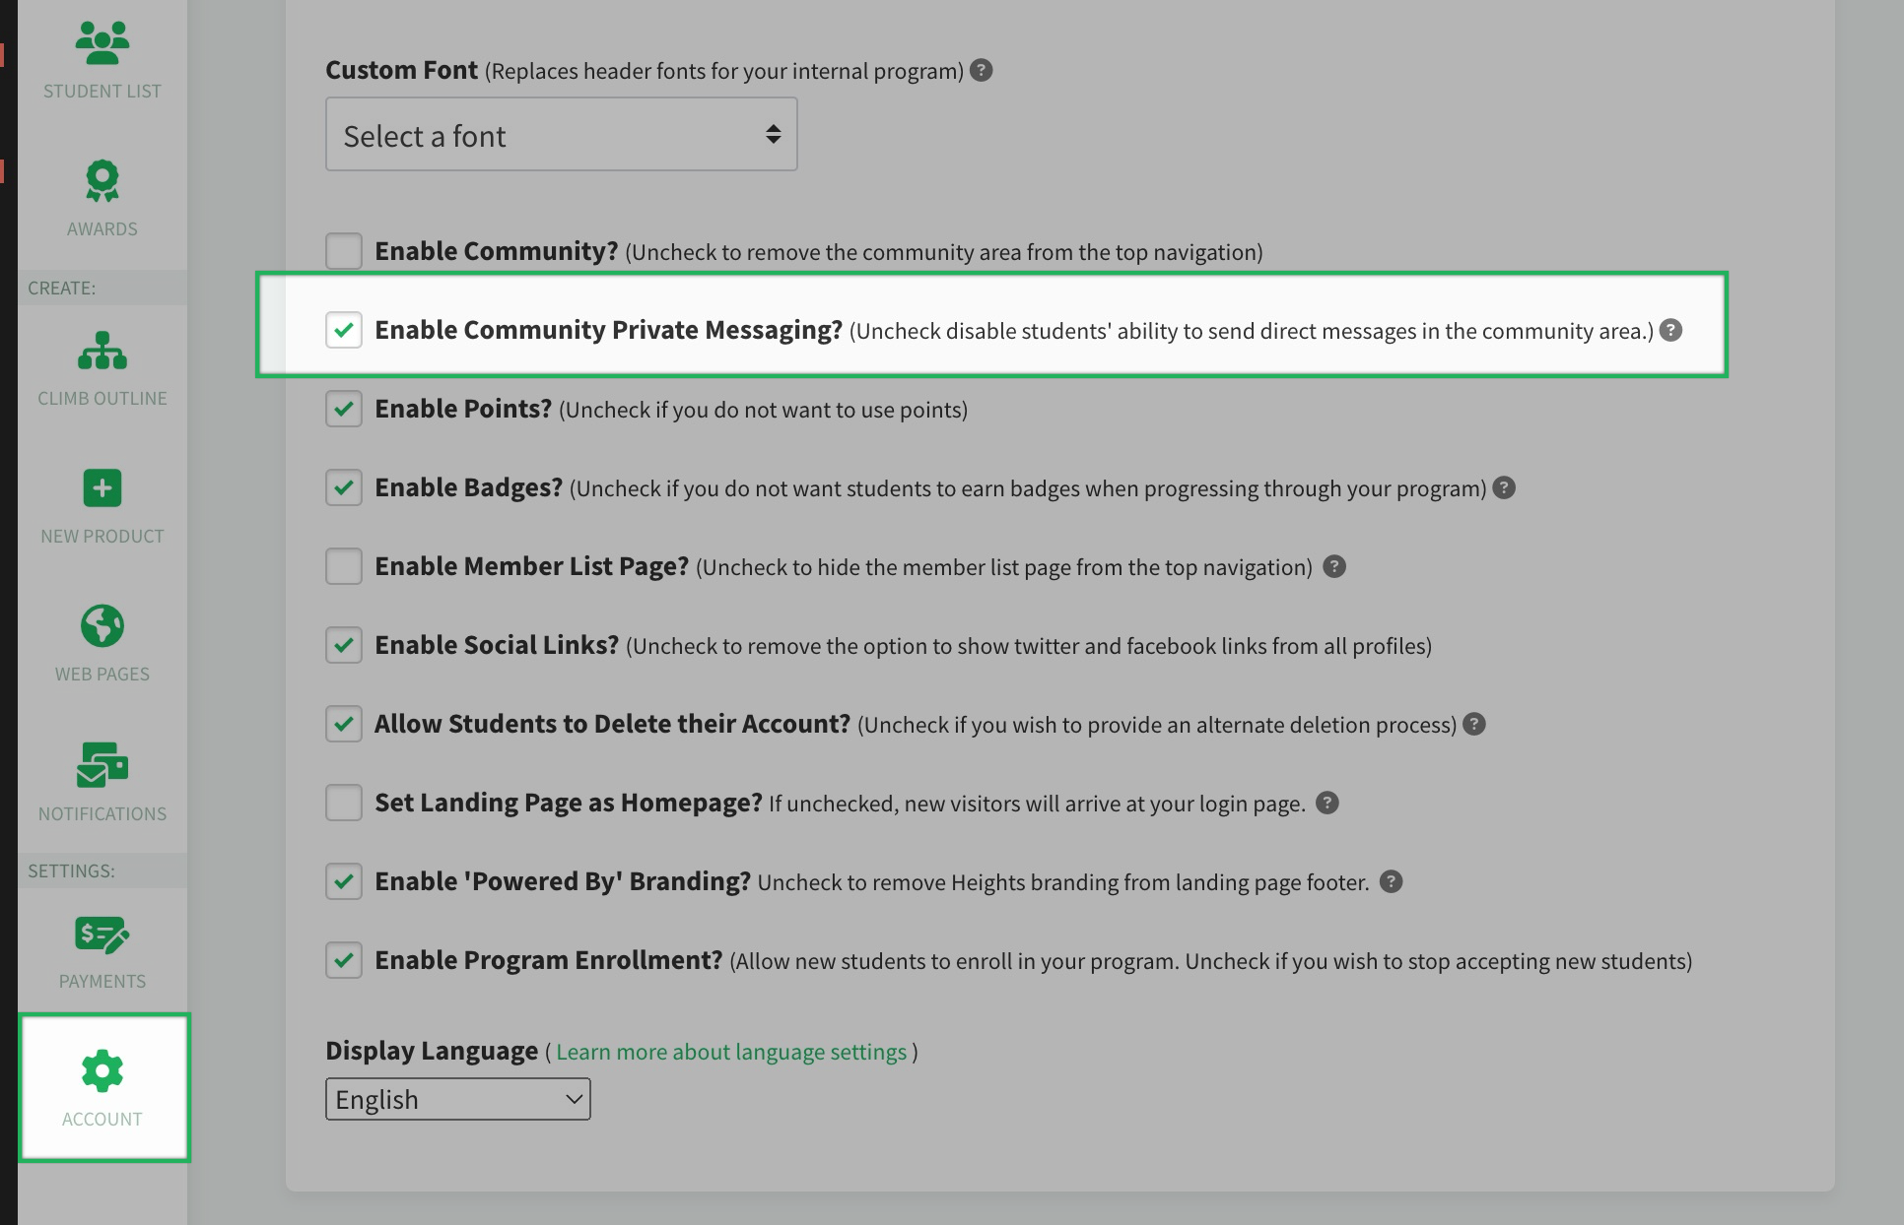Show help for Enable Badges option
The image size is (1904, 1225).
tap(1504, 487)
